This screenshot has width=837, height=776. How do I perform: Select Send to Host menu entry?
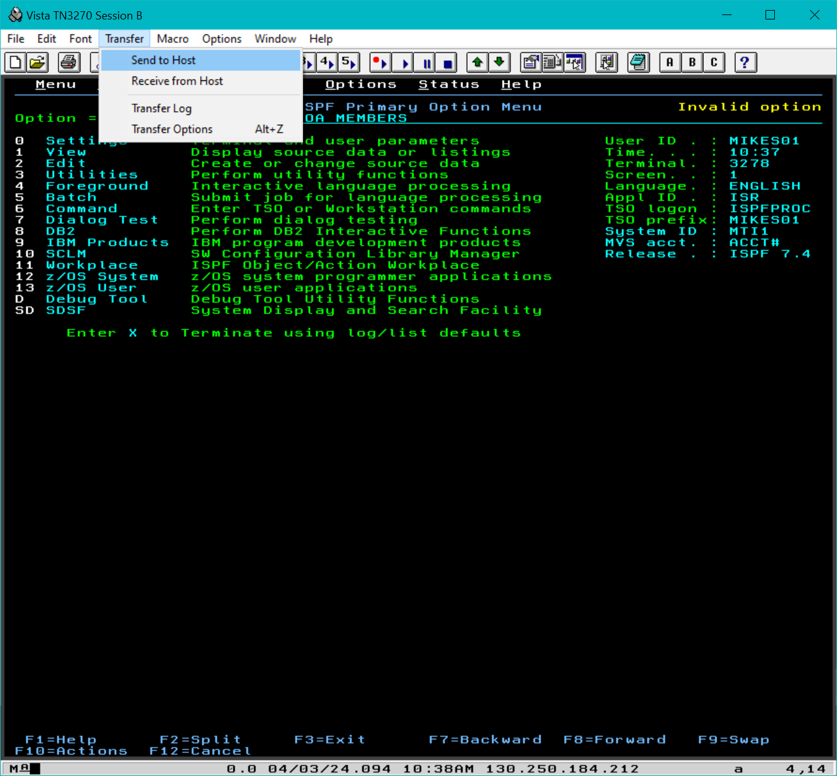pyautogui.click(x=163, y=60)
